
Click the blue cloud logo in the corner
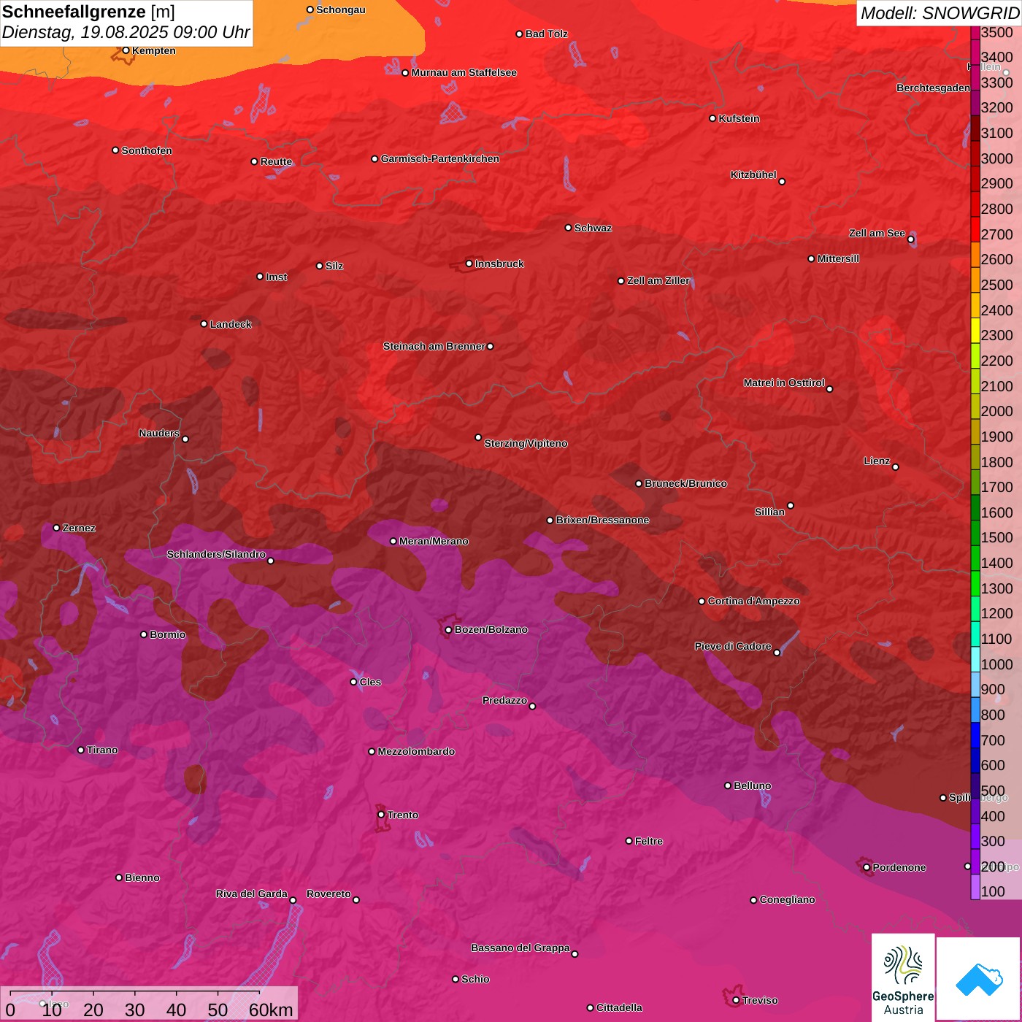coord(979,979)
